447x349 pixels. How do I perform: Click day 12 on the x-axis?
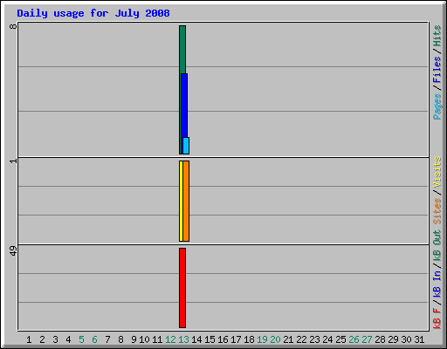(170, 339)
